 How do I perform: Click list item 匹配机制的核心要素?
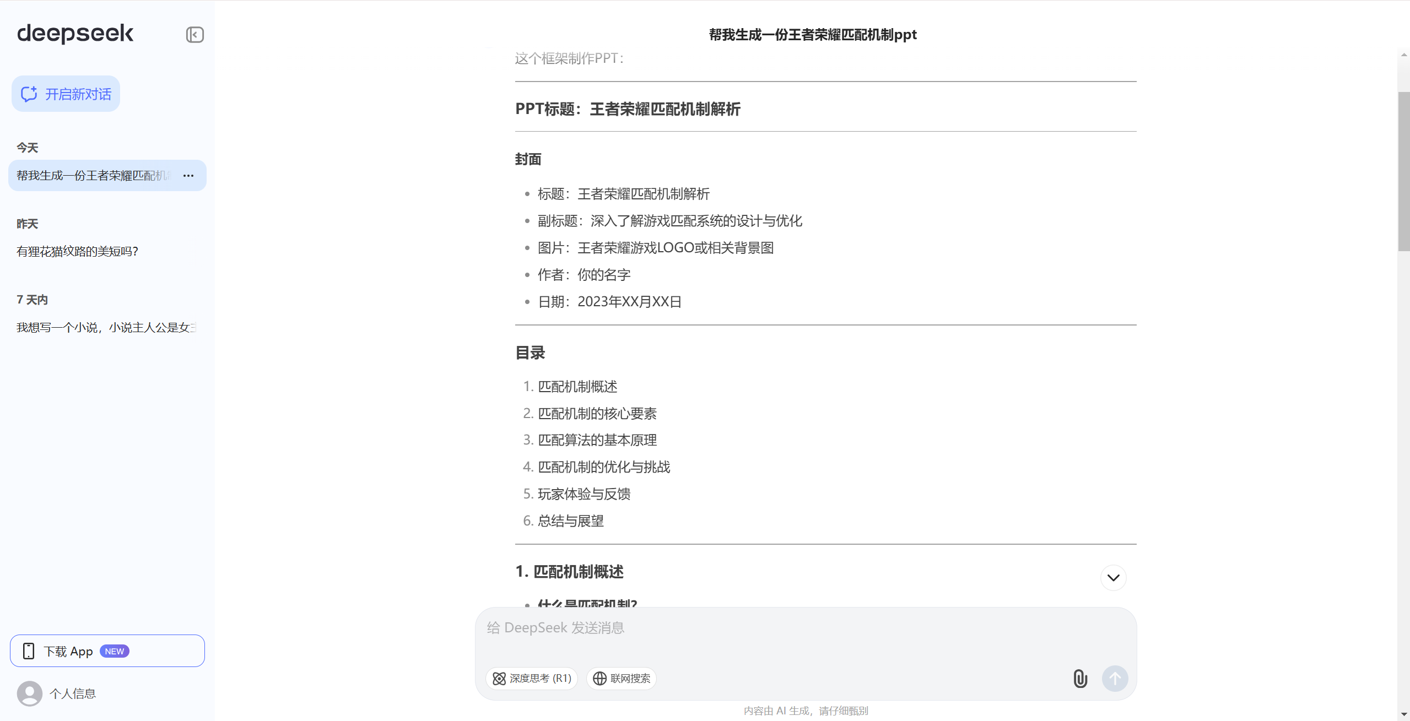[x=597, y=414]
